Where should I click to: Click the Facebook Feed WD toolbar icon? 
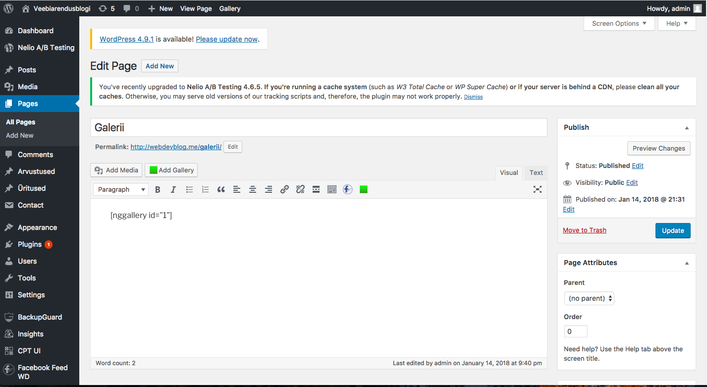pyautogui.click(x=348, y=189)
